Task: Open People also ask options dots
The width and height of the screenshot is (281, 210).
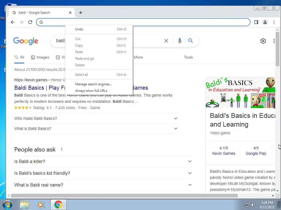Action: 62,149
